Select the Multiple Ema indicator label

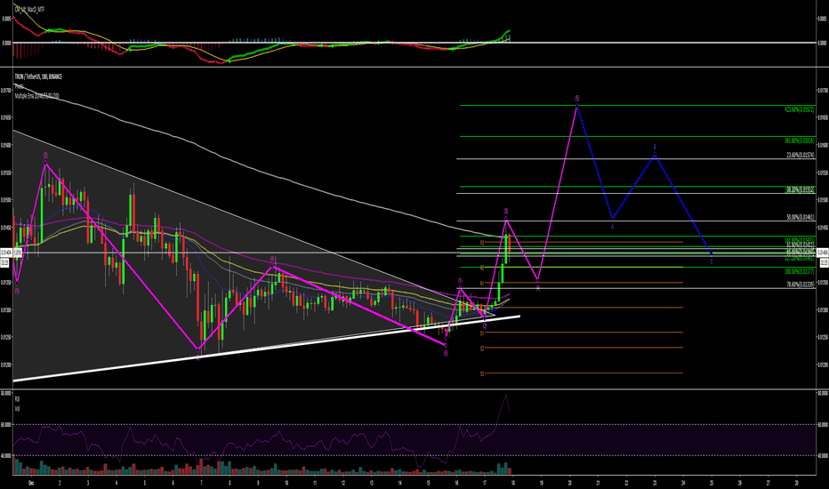coord(36,96)
